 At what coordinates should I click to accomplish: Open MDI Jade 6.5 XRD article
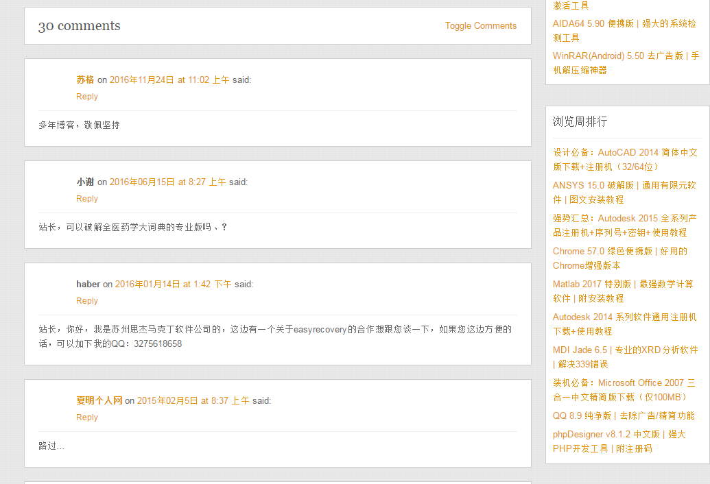(x=626, y=357)
